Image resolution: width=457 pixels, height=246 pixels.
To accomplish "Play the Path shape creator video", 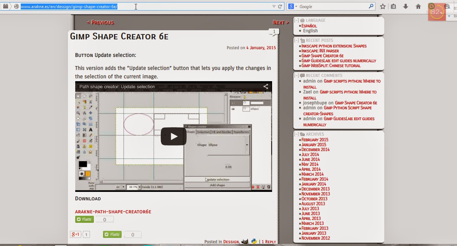I will coord(173,137).
